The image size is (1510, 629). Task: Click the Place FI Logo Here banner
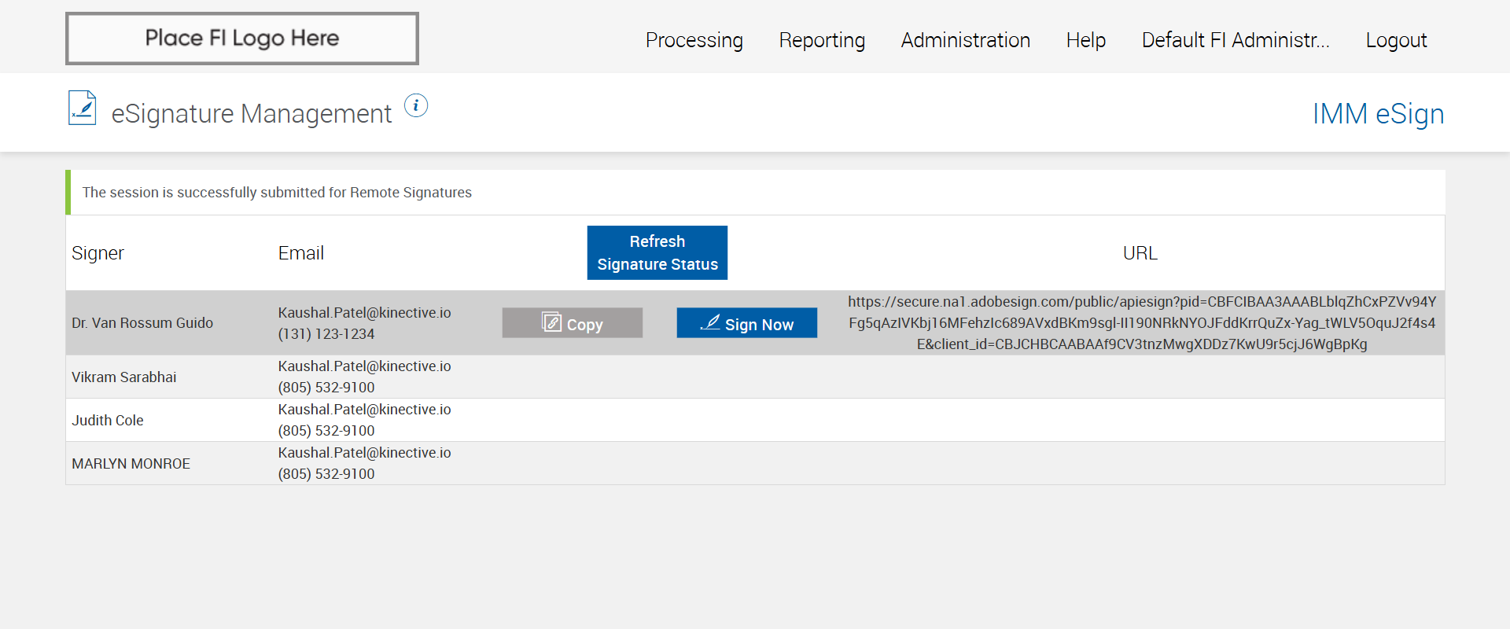242,39
